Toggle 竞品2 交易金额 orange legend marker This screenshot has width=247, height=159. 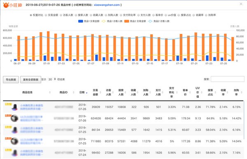pos(127,21)
